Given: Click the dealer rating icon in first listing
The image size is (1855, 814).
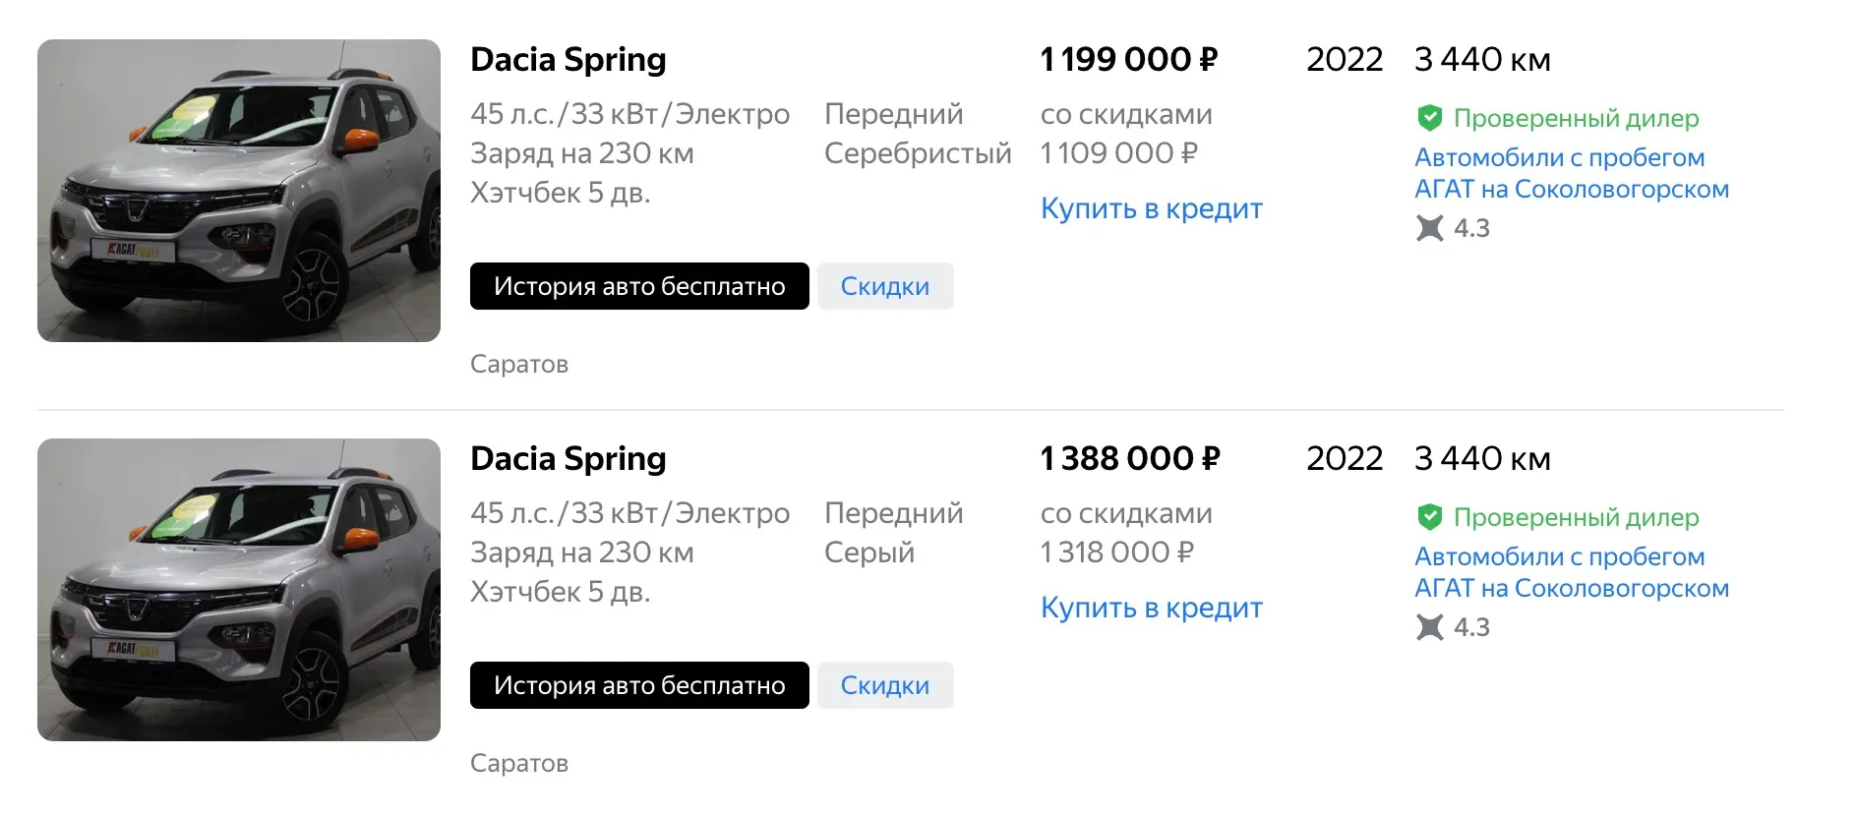Looking at the screenshot, I should (1429, 228).
